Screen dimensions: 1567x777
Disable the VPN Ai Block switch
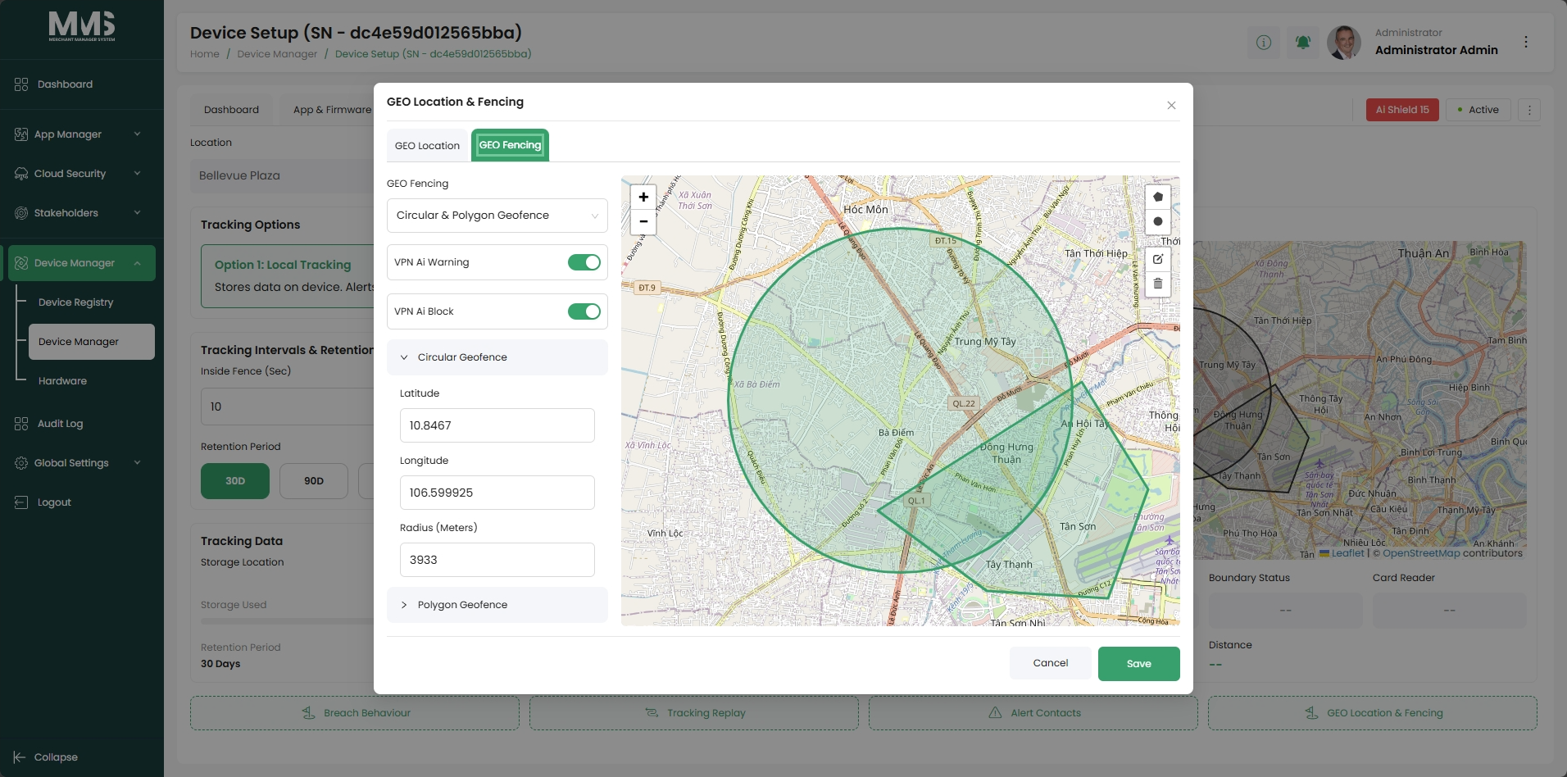(x=584, y=311)
